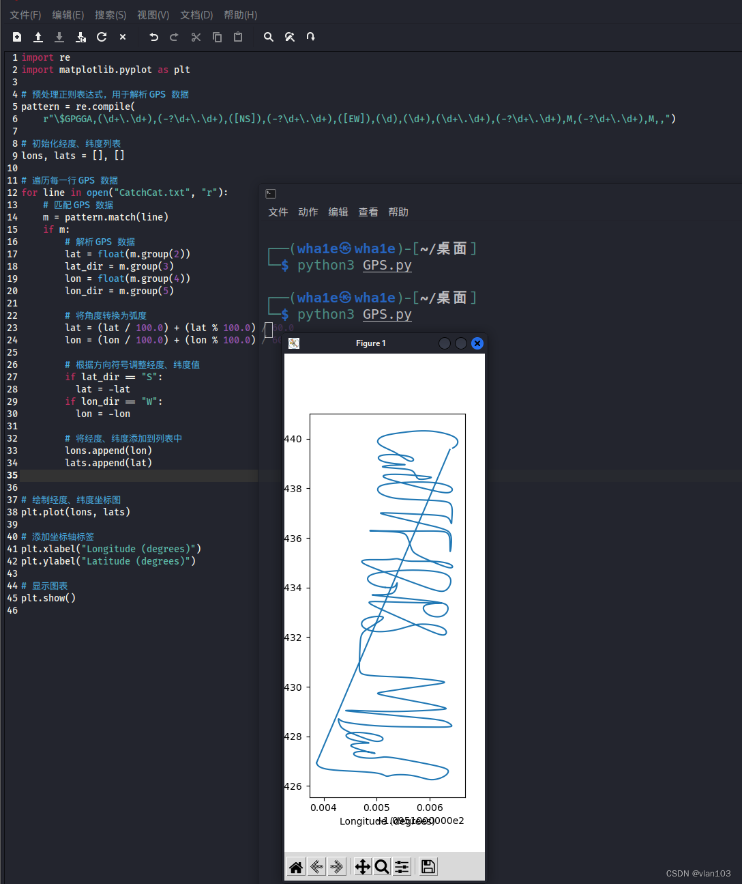Paste from clipboard icon
Screen dimensions: 742x884
coord(238,37)
